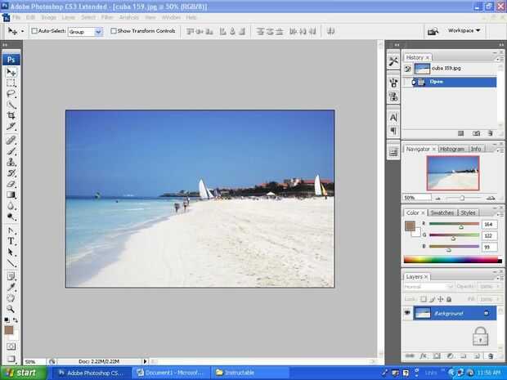Screen dimensions: 507x380
Task: Open the Instructable folder from taskbar
Action: (249, 373)
